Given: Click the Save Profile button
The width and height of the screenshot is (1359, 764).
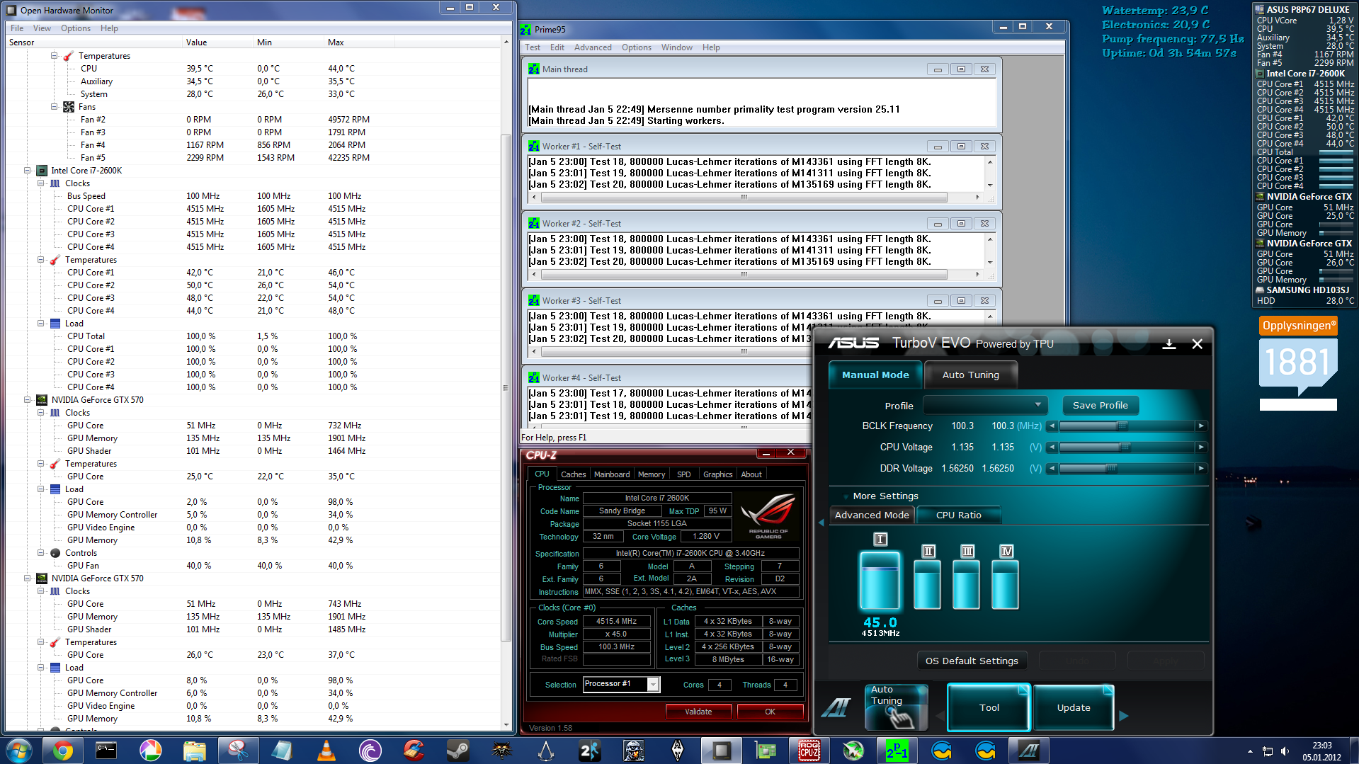Looking at the screenshot, I should click(x=1100, y=405).
